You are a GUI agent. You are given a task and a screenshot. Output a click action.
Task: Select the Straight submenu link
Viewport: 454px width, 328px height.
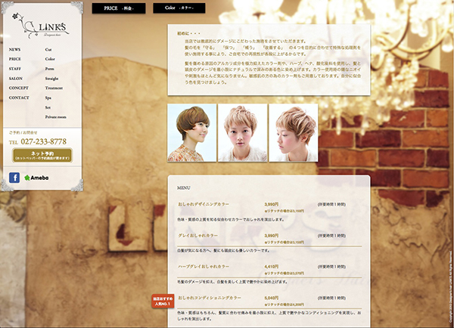coord(51,79)
